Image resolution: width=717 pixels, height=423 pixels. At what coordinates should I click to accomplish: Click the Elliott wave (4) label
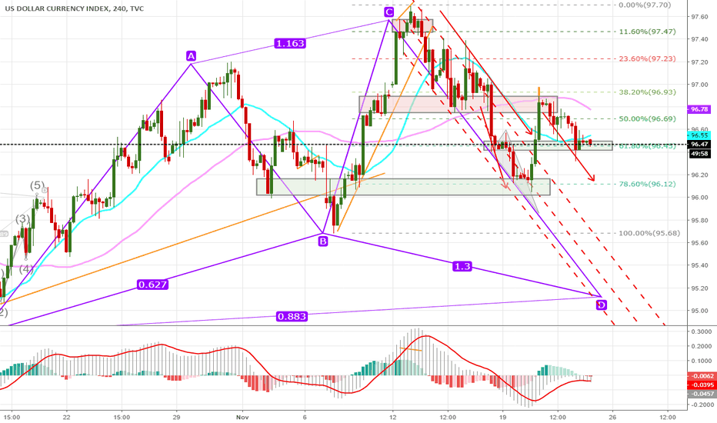tap(26, 269)
